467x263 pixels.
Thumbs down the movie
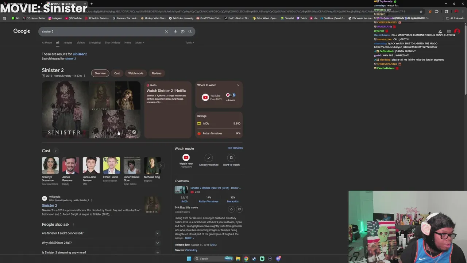point(239,209)
